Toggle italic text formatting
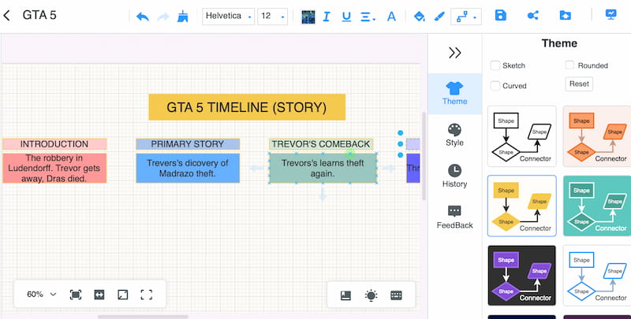The width and height of the screenshot is (631, 319). [327, 17]
